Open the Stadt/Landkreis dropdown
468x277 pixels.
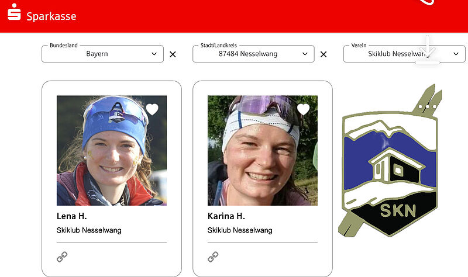[253, 54]
